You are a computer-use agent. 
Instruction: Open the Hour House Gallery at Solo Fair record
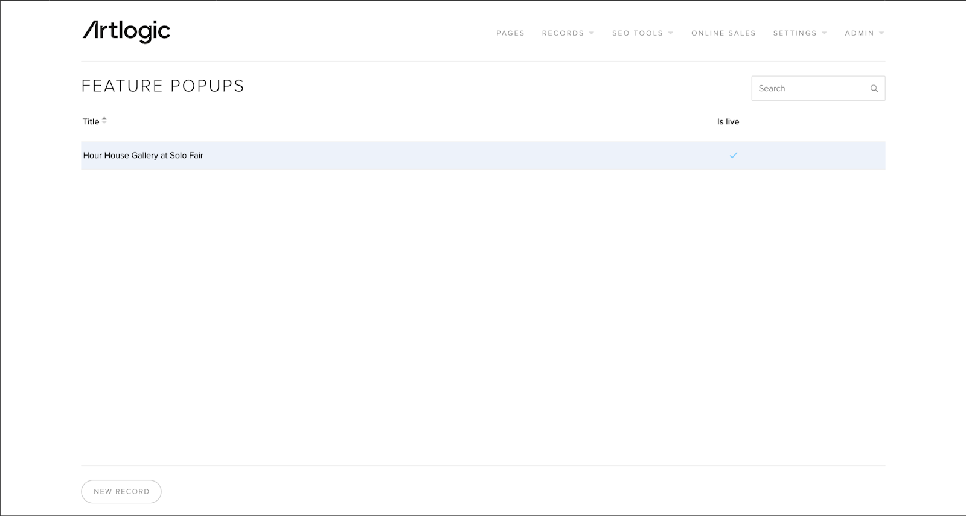(x=143, y=156)
